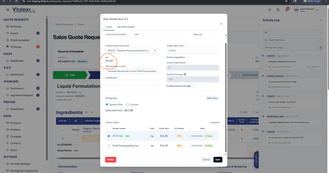Viewport: 329px width, 173px height.
Task: Toggle light/dark theme sun icon
Action: pos(270,10)
